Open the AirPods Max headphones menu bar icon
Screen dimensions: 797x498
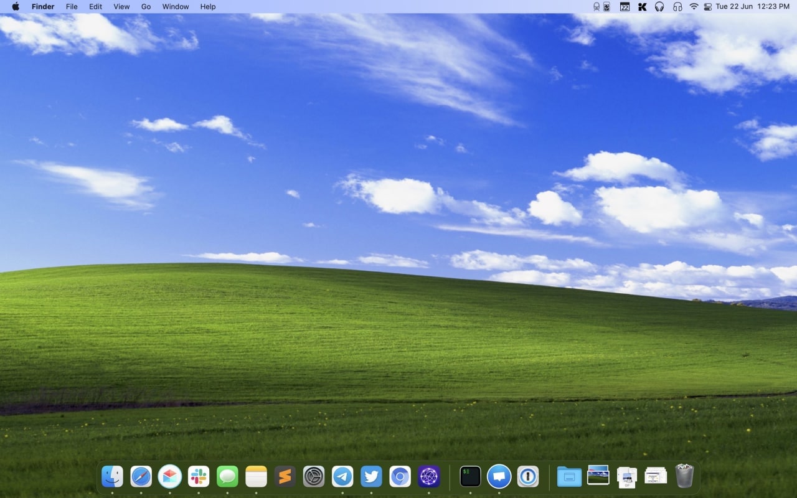coord(659,7)
